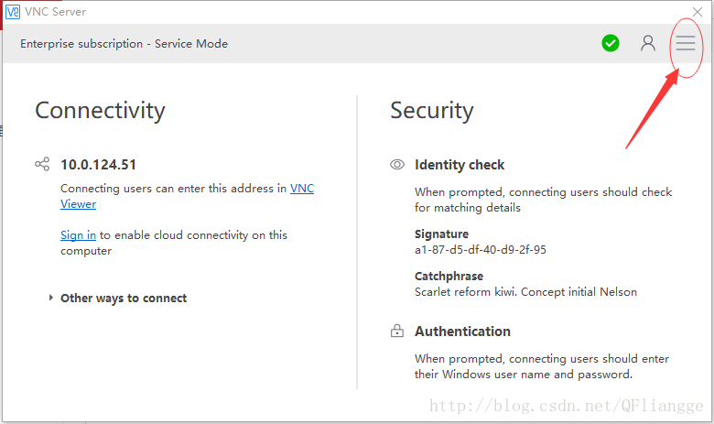This screenshot has width=714, height=424.
Task: Click the Authentication title
Action: (x=462, y=332)
